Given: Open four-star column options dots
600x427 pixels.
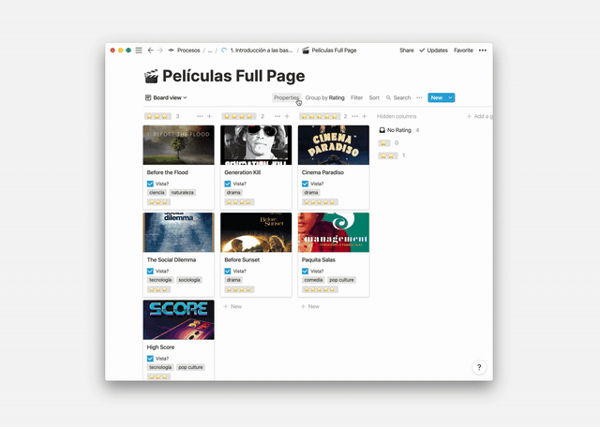Looking at the screenshot, I should (277, 116).
